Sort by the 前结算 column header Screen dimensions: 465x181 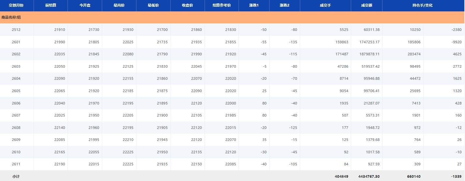point(51,6)
